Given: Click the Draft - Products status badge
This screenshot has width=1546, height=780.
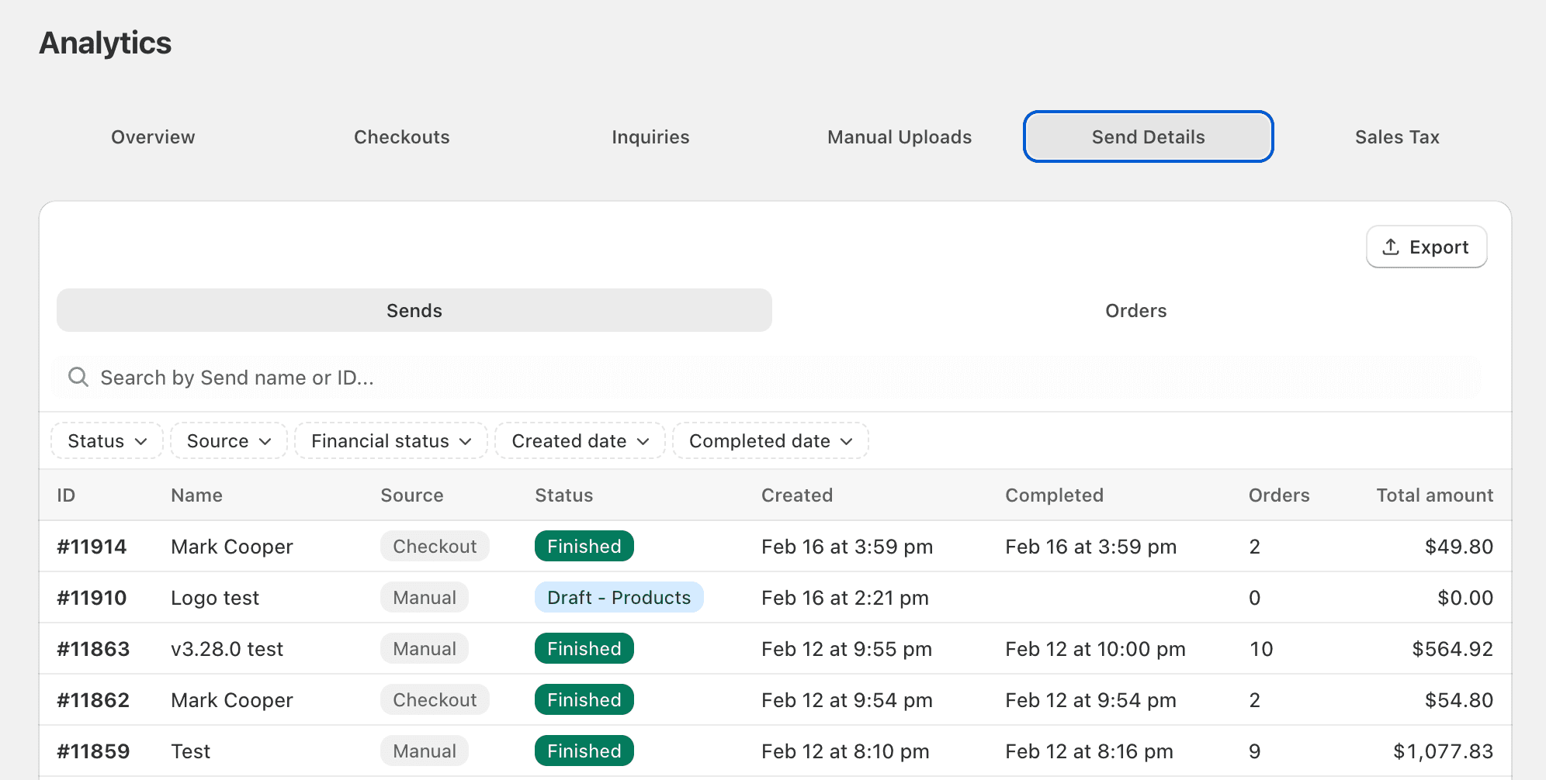Looking at the screenshot, I should click(x=619, y=597).
